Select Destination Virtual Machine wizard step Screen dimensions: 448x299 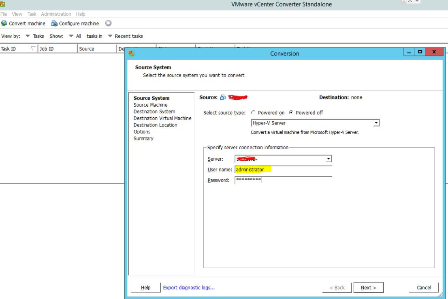(x=162, y=118)
